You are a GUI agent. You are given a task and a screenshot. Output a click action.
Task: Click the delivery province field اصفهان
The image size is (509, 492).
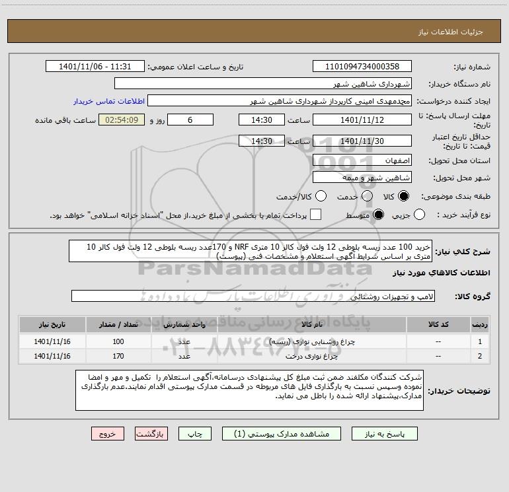[362, 160]
